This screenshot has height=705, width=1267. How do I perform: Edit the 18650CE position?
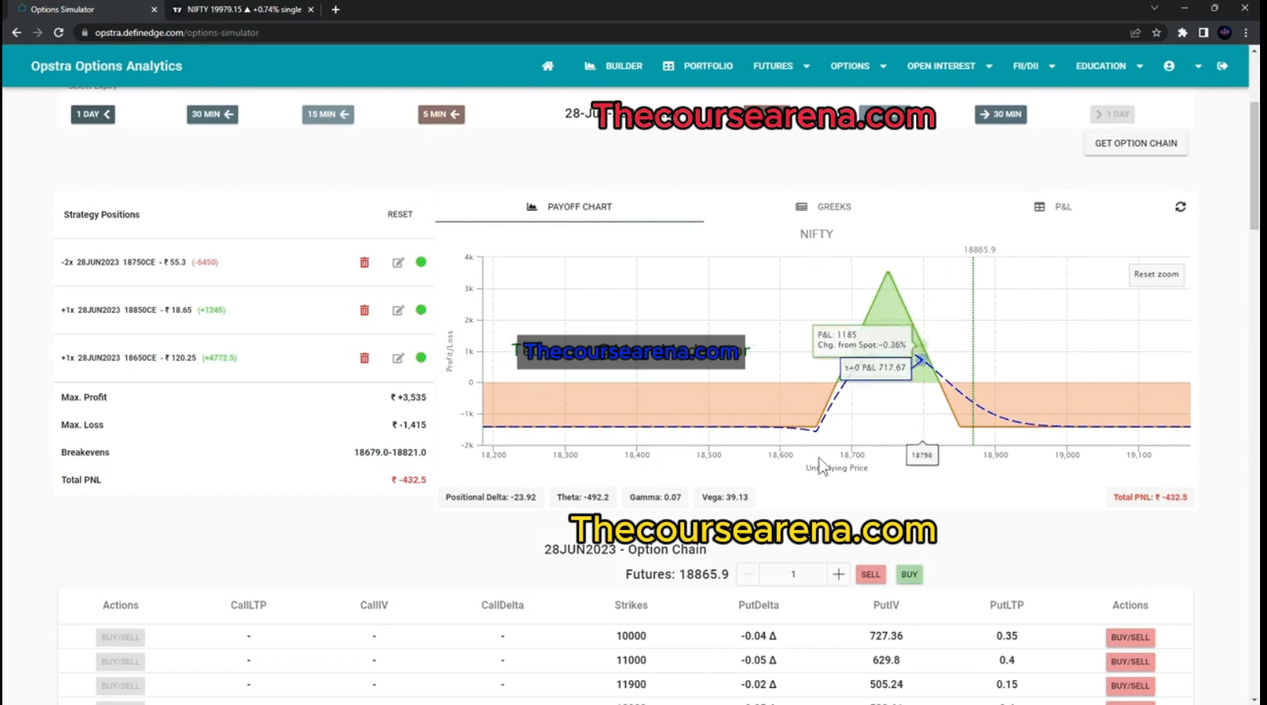coord(398,358)
